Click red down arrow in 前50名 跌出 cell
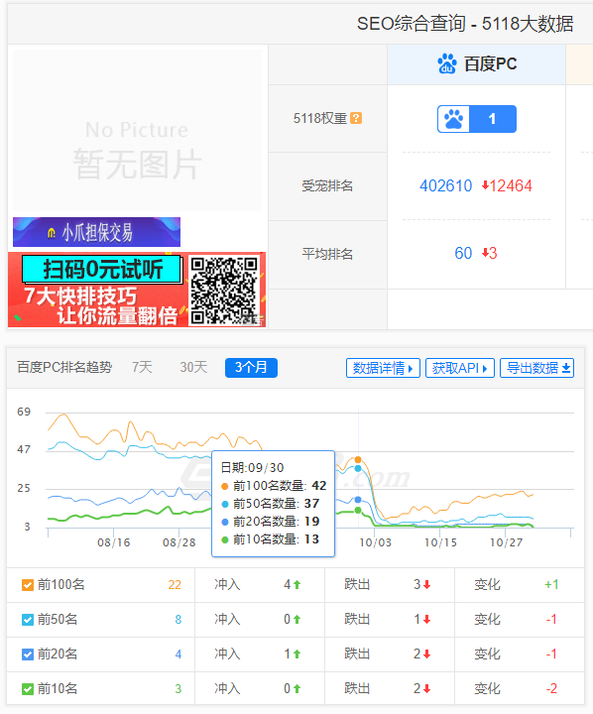Screen dimensions: 593x714 point(426,620)
